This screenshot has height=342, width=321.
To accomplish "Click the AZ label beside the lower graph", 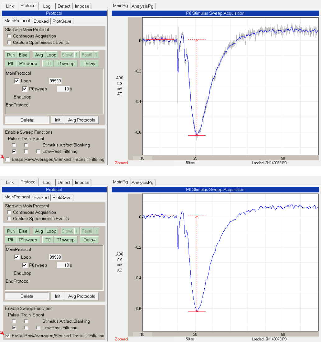I will pyautogui.click(x=119, y=270).
